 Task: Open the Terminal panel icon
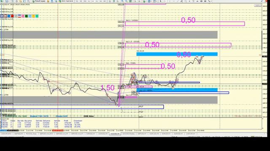point(24,1)
